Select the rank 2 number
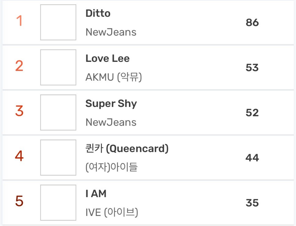 [x=19, y=66]
